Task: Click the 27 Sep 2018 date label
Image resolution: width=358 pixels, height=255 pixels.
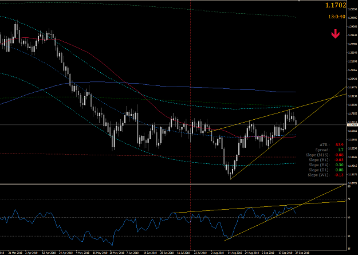Action: click(x=302, y=253)
